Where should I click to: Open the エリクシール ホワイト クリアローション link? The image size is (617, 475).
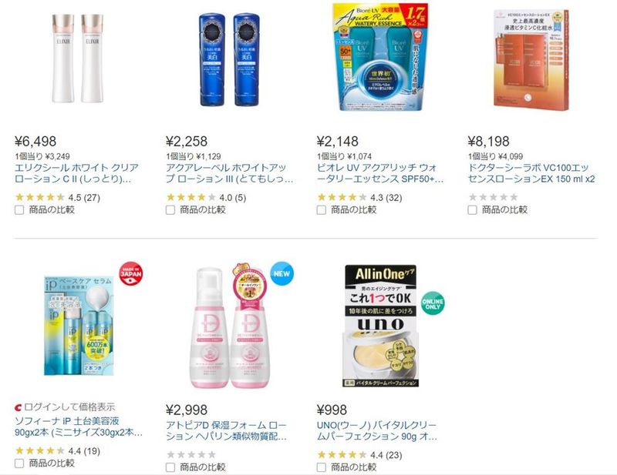point(76,173)
